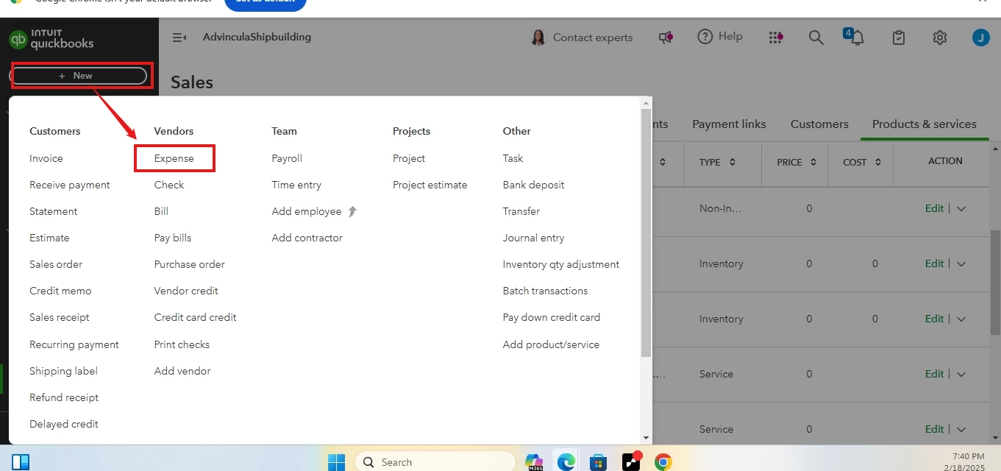Sort by the PRICE column arrows
The width and height of the screenshot is (1001, 471).
point(813,162)
